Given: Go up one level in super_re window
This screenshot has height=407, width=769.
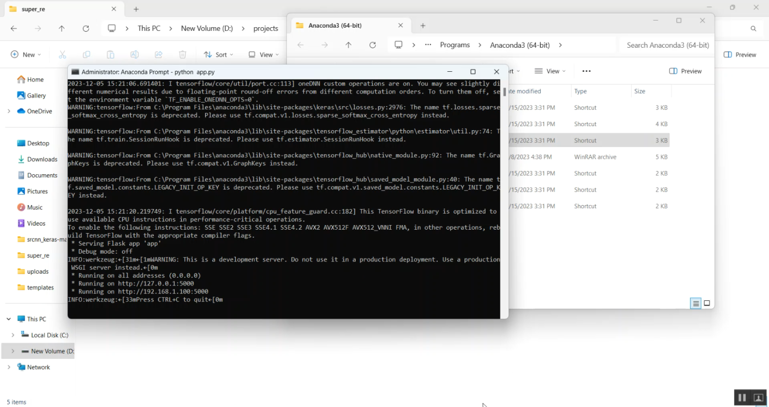Looking at the screenshot, I should [62, 29].
